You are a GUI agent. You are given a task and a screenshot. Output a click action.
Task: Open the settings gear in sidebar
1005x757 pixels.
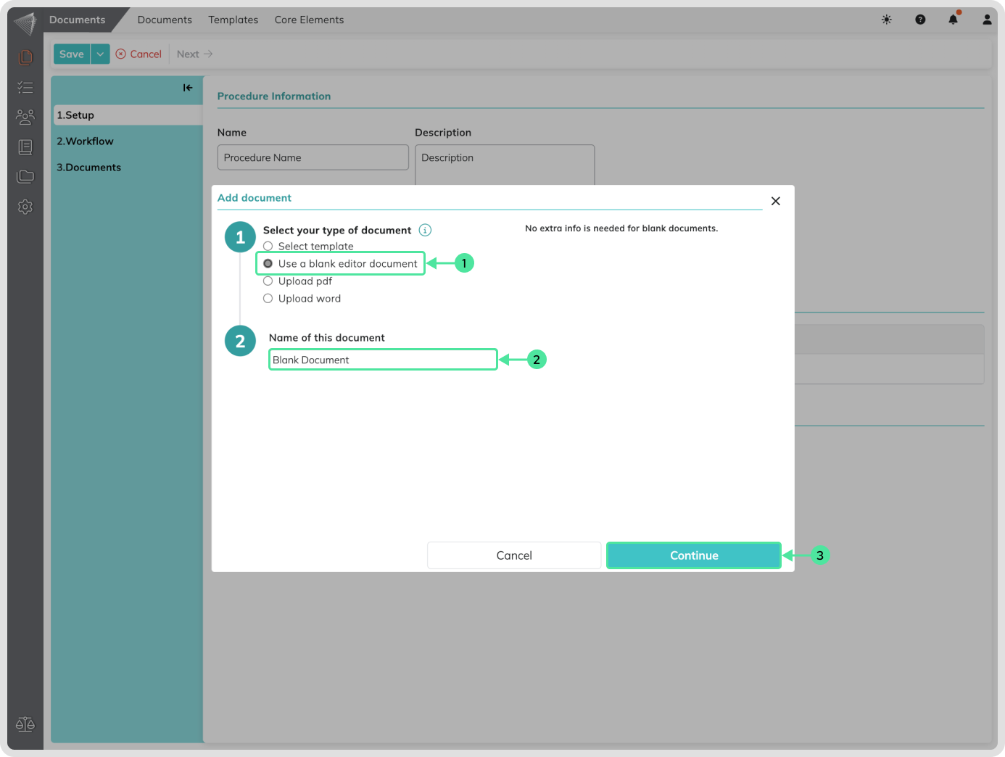point(25,207)
